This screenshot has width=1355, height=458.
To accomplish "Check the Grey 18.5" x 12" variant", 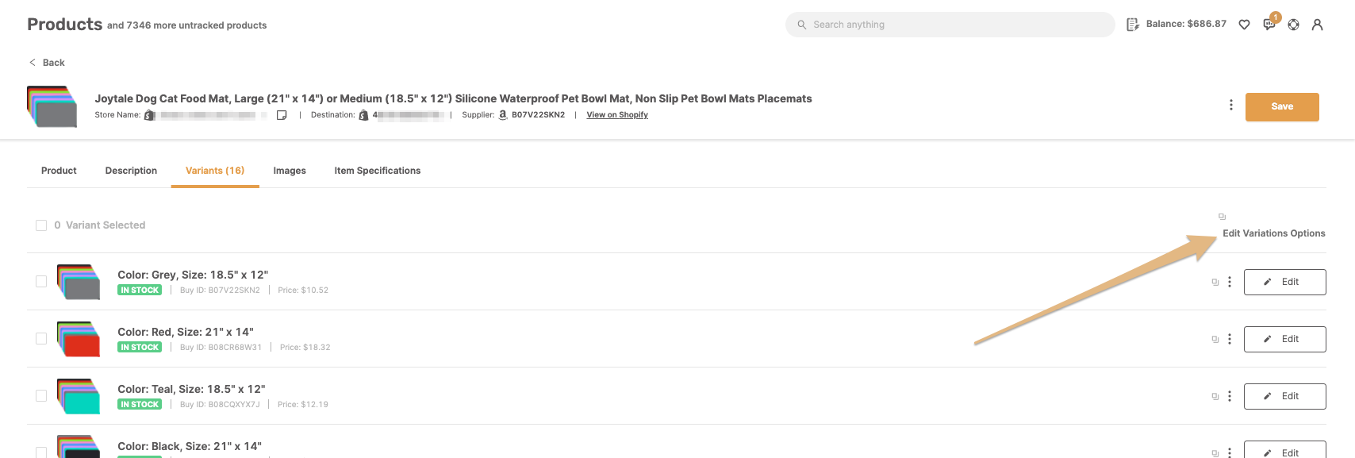I will tap(41, 282).
